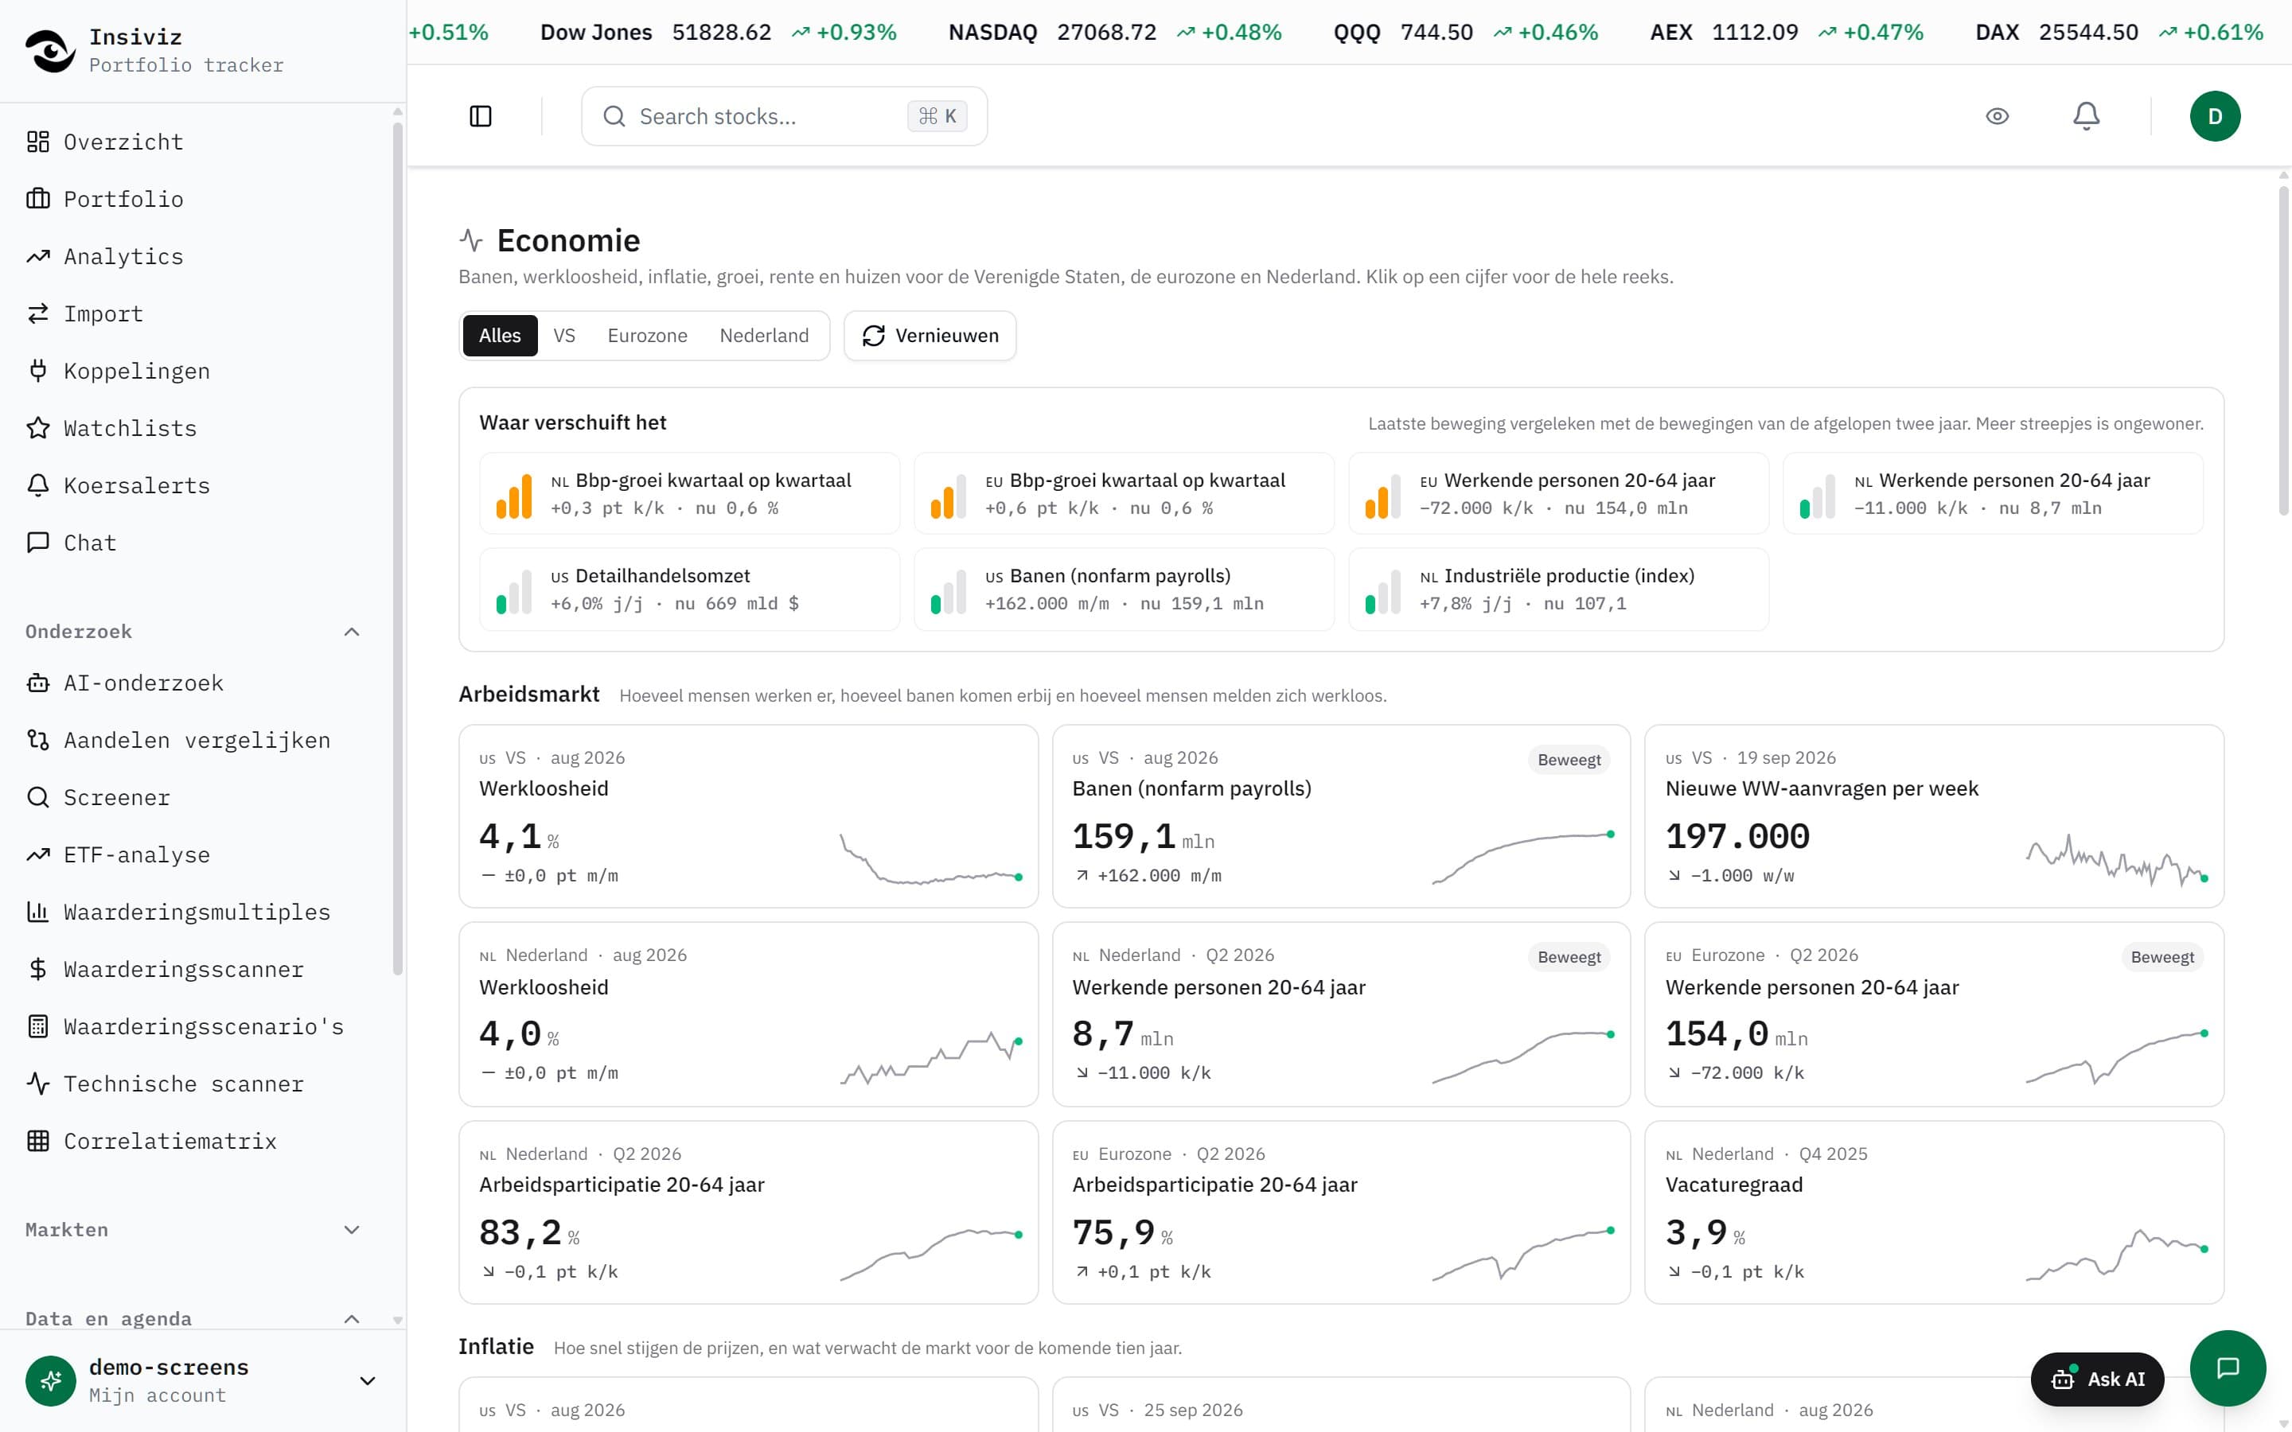This screenshot has height=1432, width=2292.
Task: Expand the Markten section
Action: click(352, 1230)
